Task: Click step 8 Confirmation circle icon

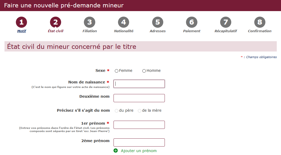Action: [260, 22]
